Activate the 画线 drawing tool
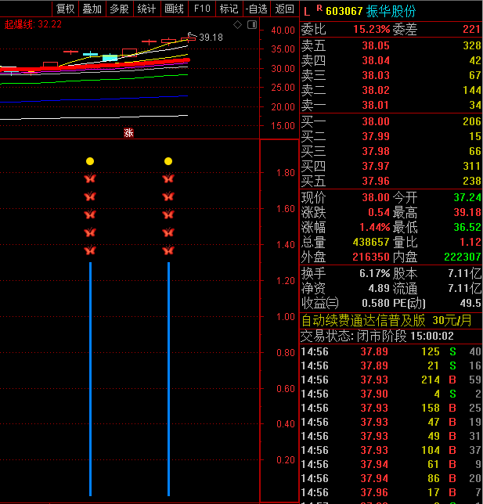The width and height of the screenshot is (483, 504). pos(174,9)
